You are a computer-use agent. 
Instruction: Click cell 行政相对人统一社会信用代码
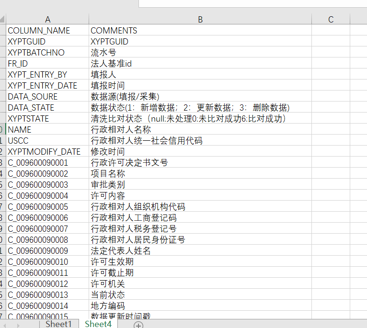point(200,140)
